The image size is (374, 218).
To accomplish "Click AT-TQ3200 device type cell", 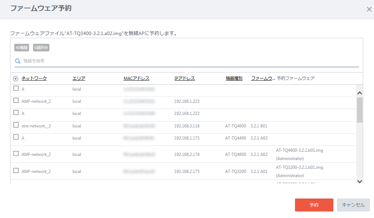I will 235,171.
